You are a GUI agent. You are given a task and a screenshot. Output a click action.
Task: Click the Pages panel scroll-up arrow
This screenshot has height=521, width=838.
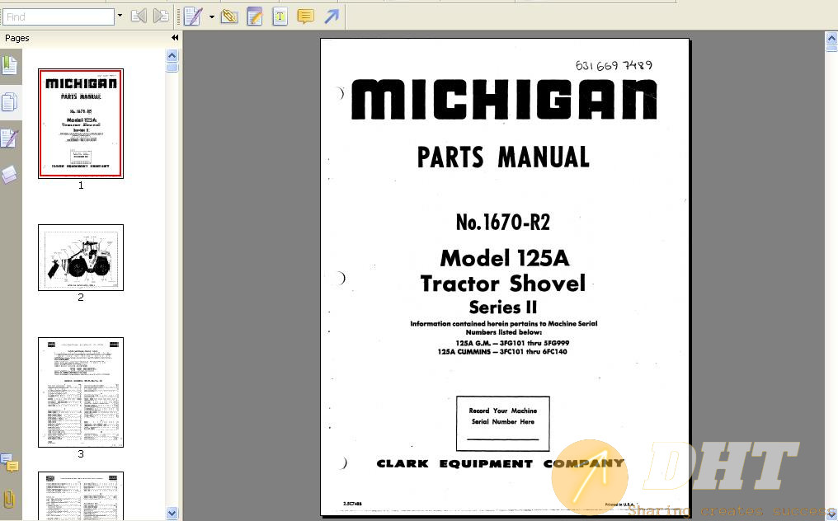click(172, 55)
